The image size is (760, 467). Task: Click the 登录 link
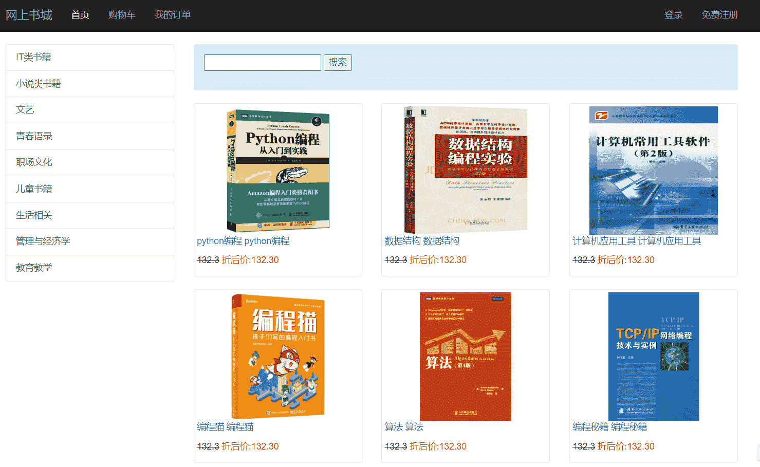point(674,15)
